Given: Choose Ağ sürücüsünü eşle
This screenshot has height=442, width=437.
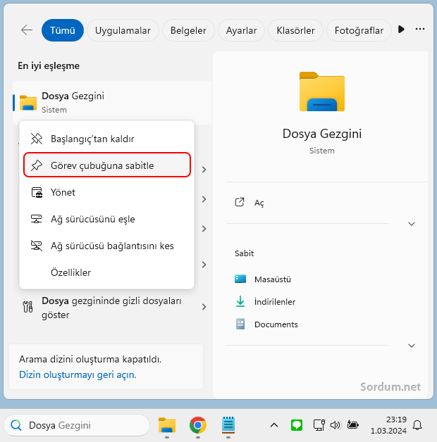Looking at the screenshot, I should (x=106, y=219).
